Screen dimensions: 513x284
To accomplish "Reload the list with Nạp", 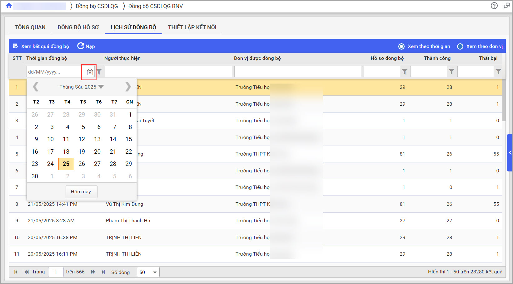I will (86, 46).
